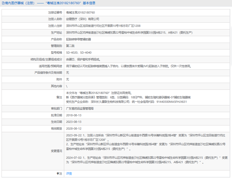232x179 pixels.
Task: Click the 注册人住所 address value
Action: click(103, 26)
